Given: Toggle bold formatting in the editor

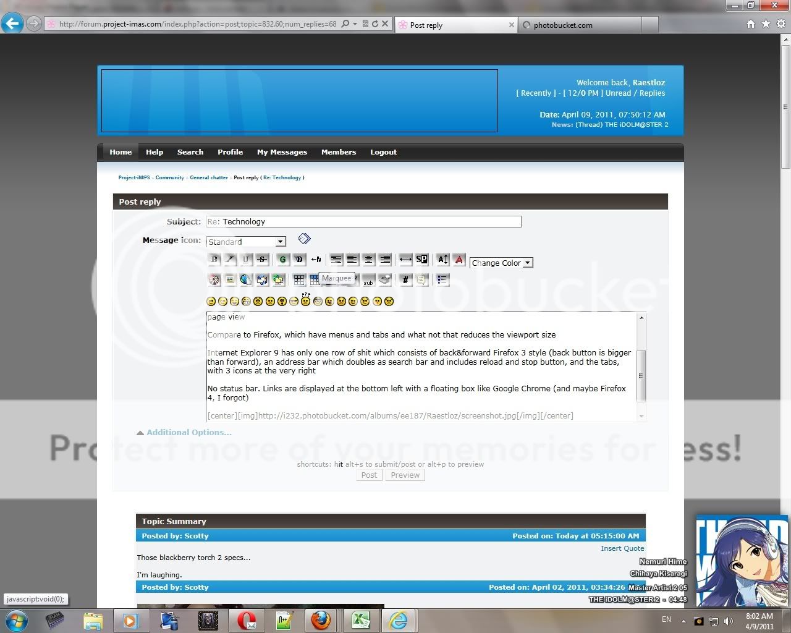Looking at the screenshot, I should [214, 260].
